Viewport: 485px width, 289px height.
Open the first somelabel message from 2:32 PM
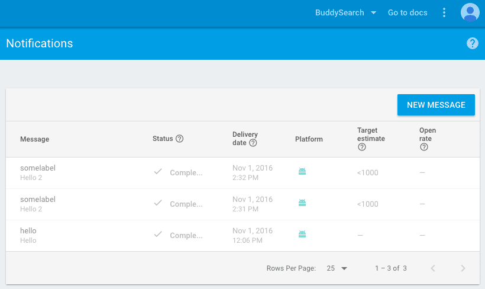pos(38,172)
